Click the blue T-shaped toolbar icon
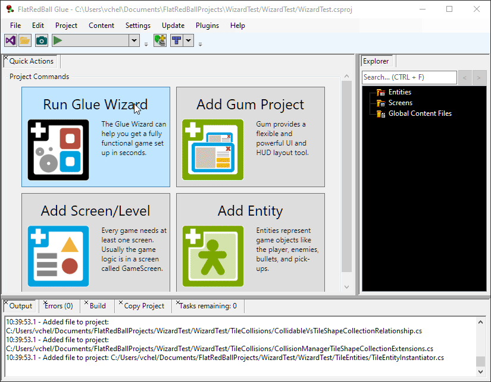 tap(177, 40)
